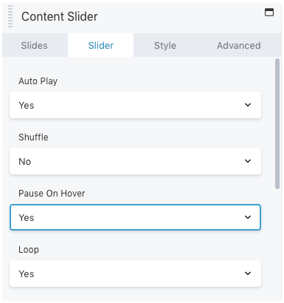The image size is (284, 303).
Task: Click the Auto Play chevron arrow
Action: click(x=248, y=105)
